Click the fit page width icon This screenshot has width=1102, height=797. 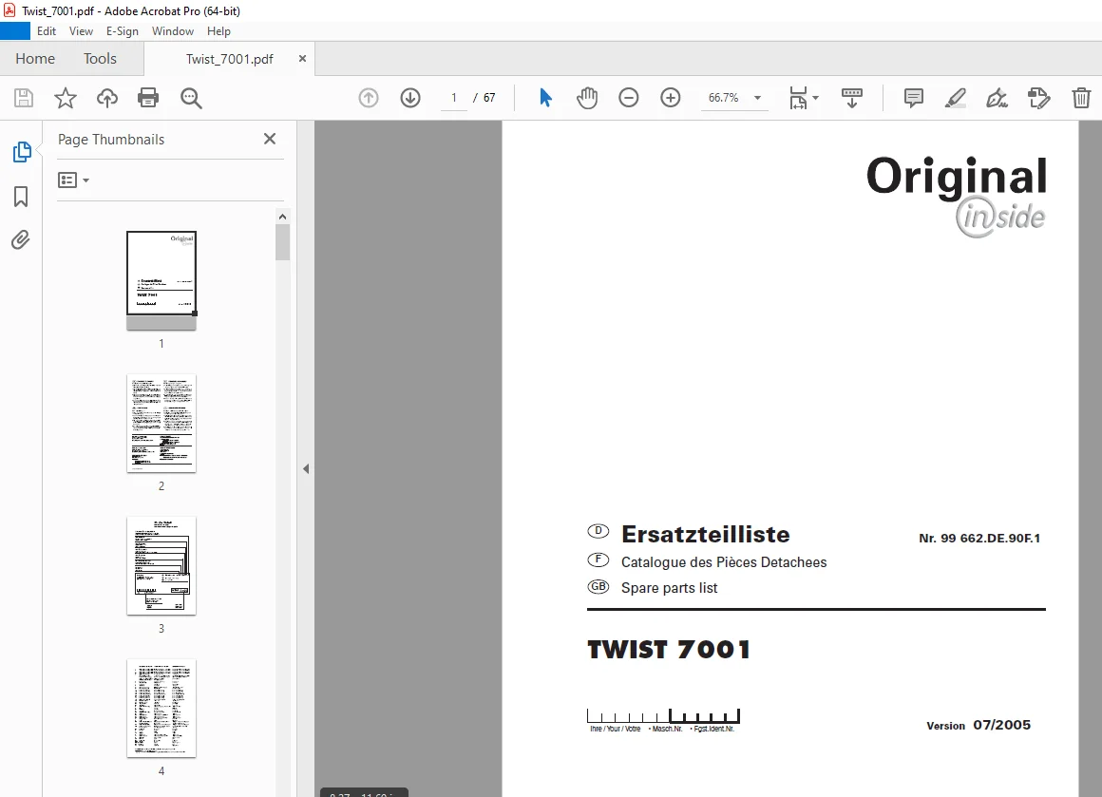point(798,98)
